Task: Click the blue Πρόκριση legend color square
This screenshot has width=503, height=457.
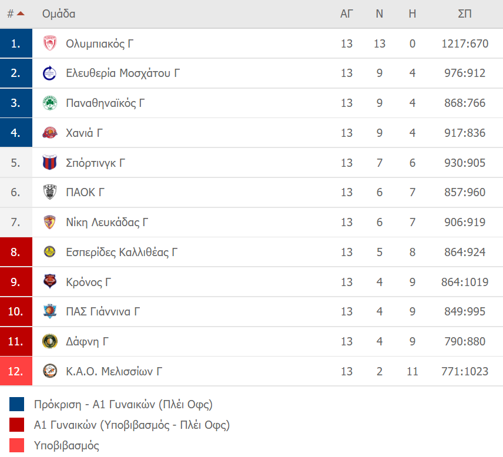Action: (x=16, y=404)
